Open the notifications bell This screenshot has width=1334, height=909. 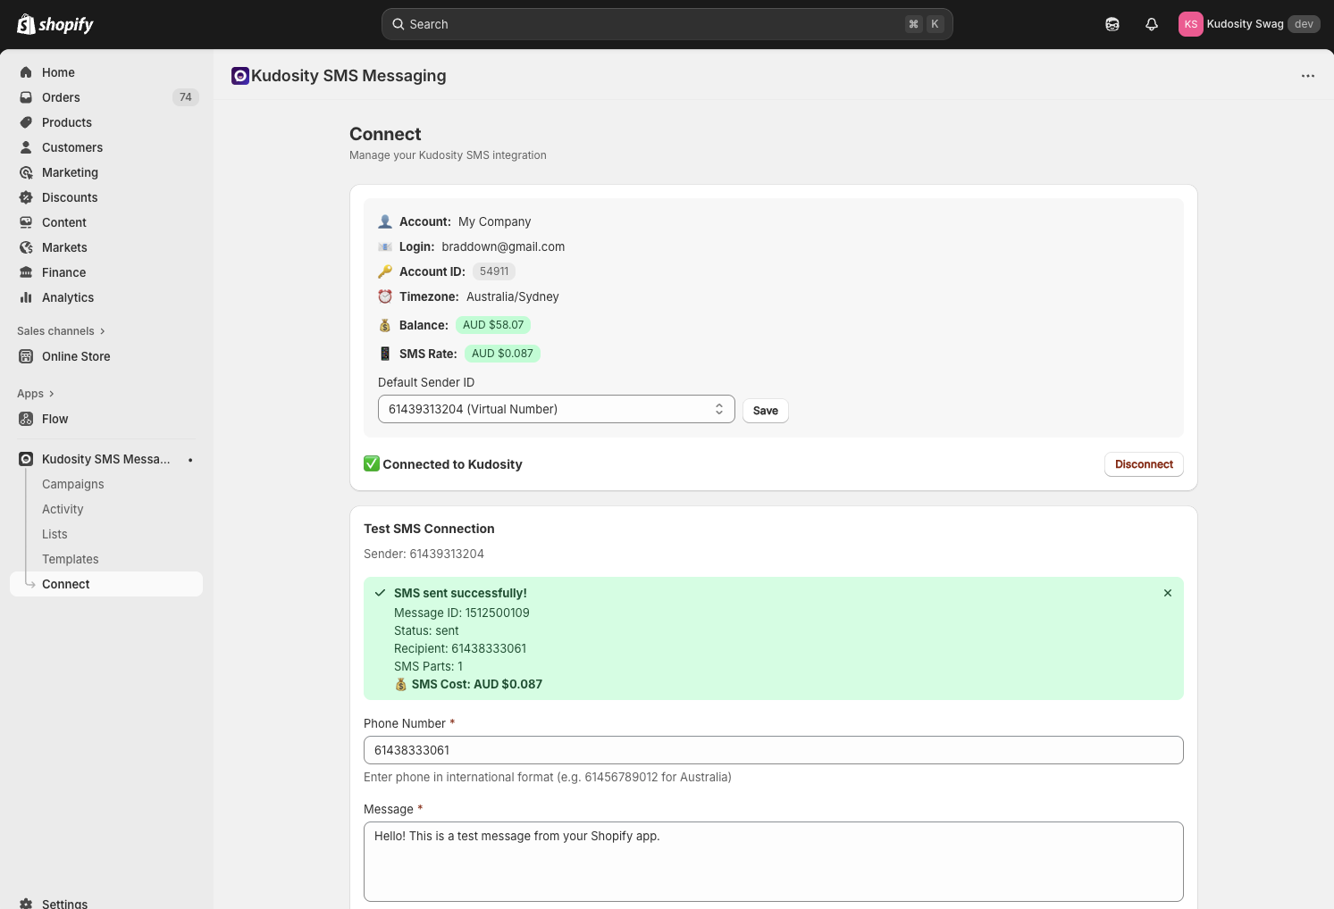pos(1152,24)
